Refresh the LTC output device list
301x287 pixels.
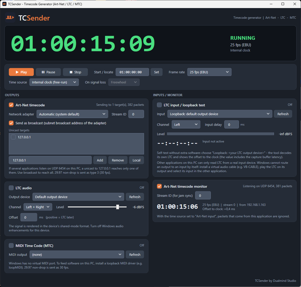pos(135,197)
